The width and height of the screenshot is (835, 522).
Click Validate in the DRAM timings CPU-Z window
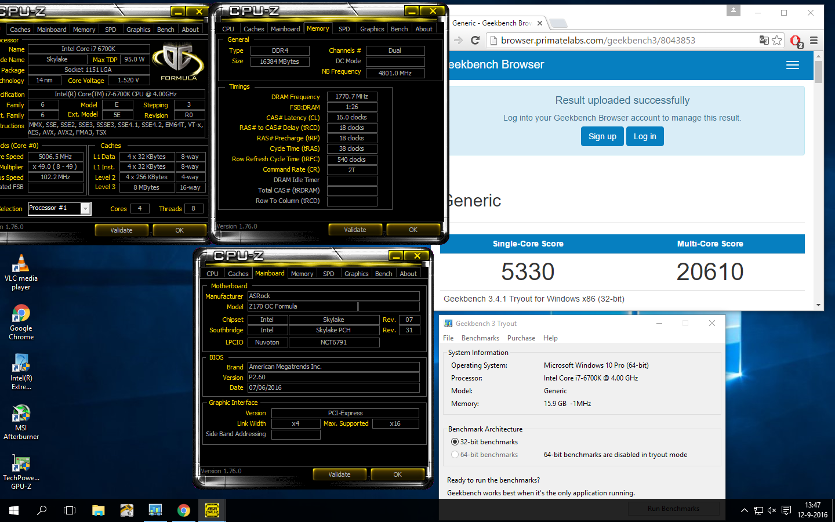tap(355, 230)
